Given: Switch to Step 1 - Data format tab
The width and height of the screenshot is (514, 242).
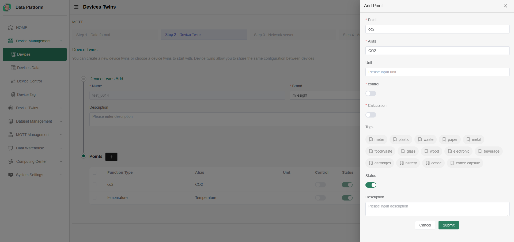Looking at the screenshot, I should pos(93,35).
